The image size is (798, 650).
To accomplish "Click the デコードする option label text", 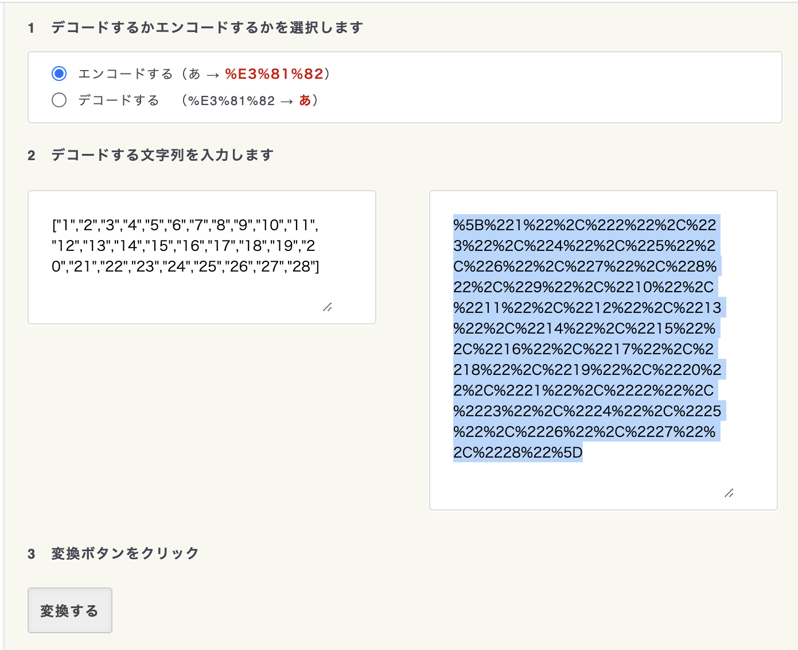I will [x=119, y=100].
